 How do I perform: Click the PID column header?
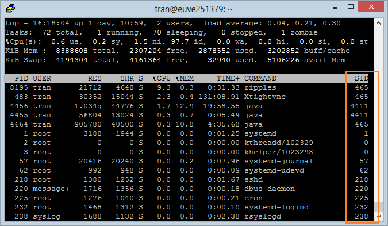(21, 78)
